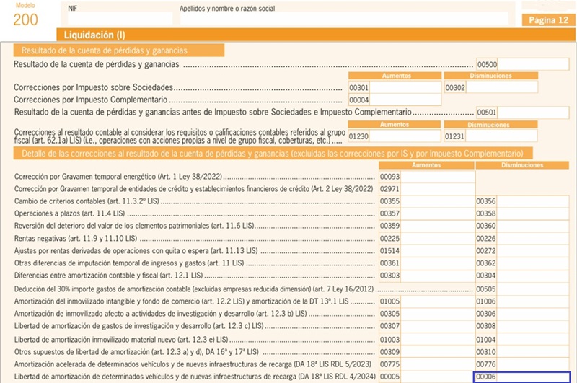This screenshot has height=383, width=577.
Task: Click Aumentos field 00305 investigación y desarrollo
Action: 437,314
